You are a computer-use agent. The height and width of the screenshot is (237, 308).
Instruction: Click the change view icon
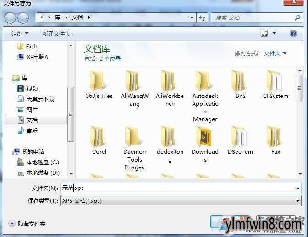point(264,33)
